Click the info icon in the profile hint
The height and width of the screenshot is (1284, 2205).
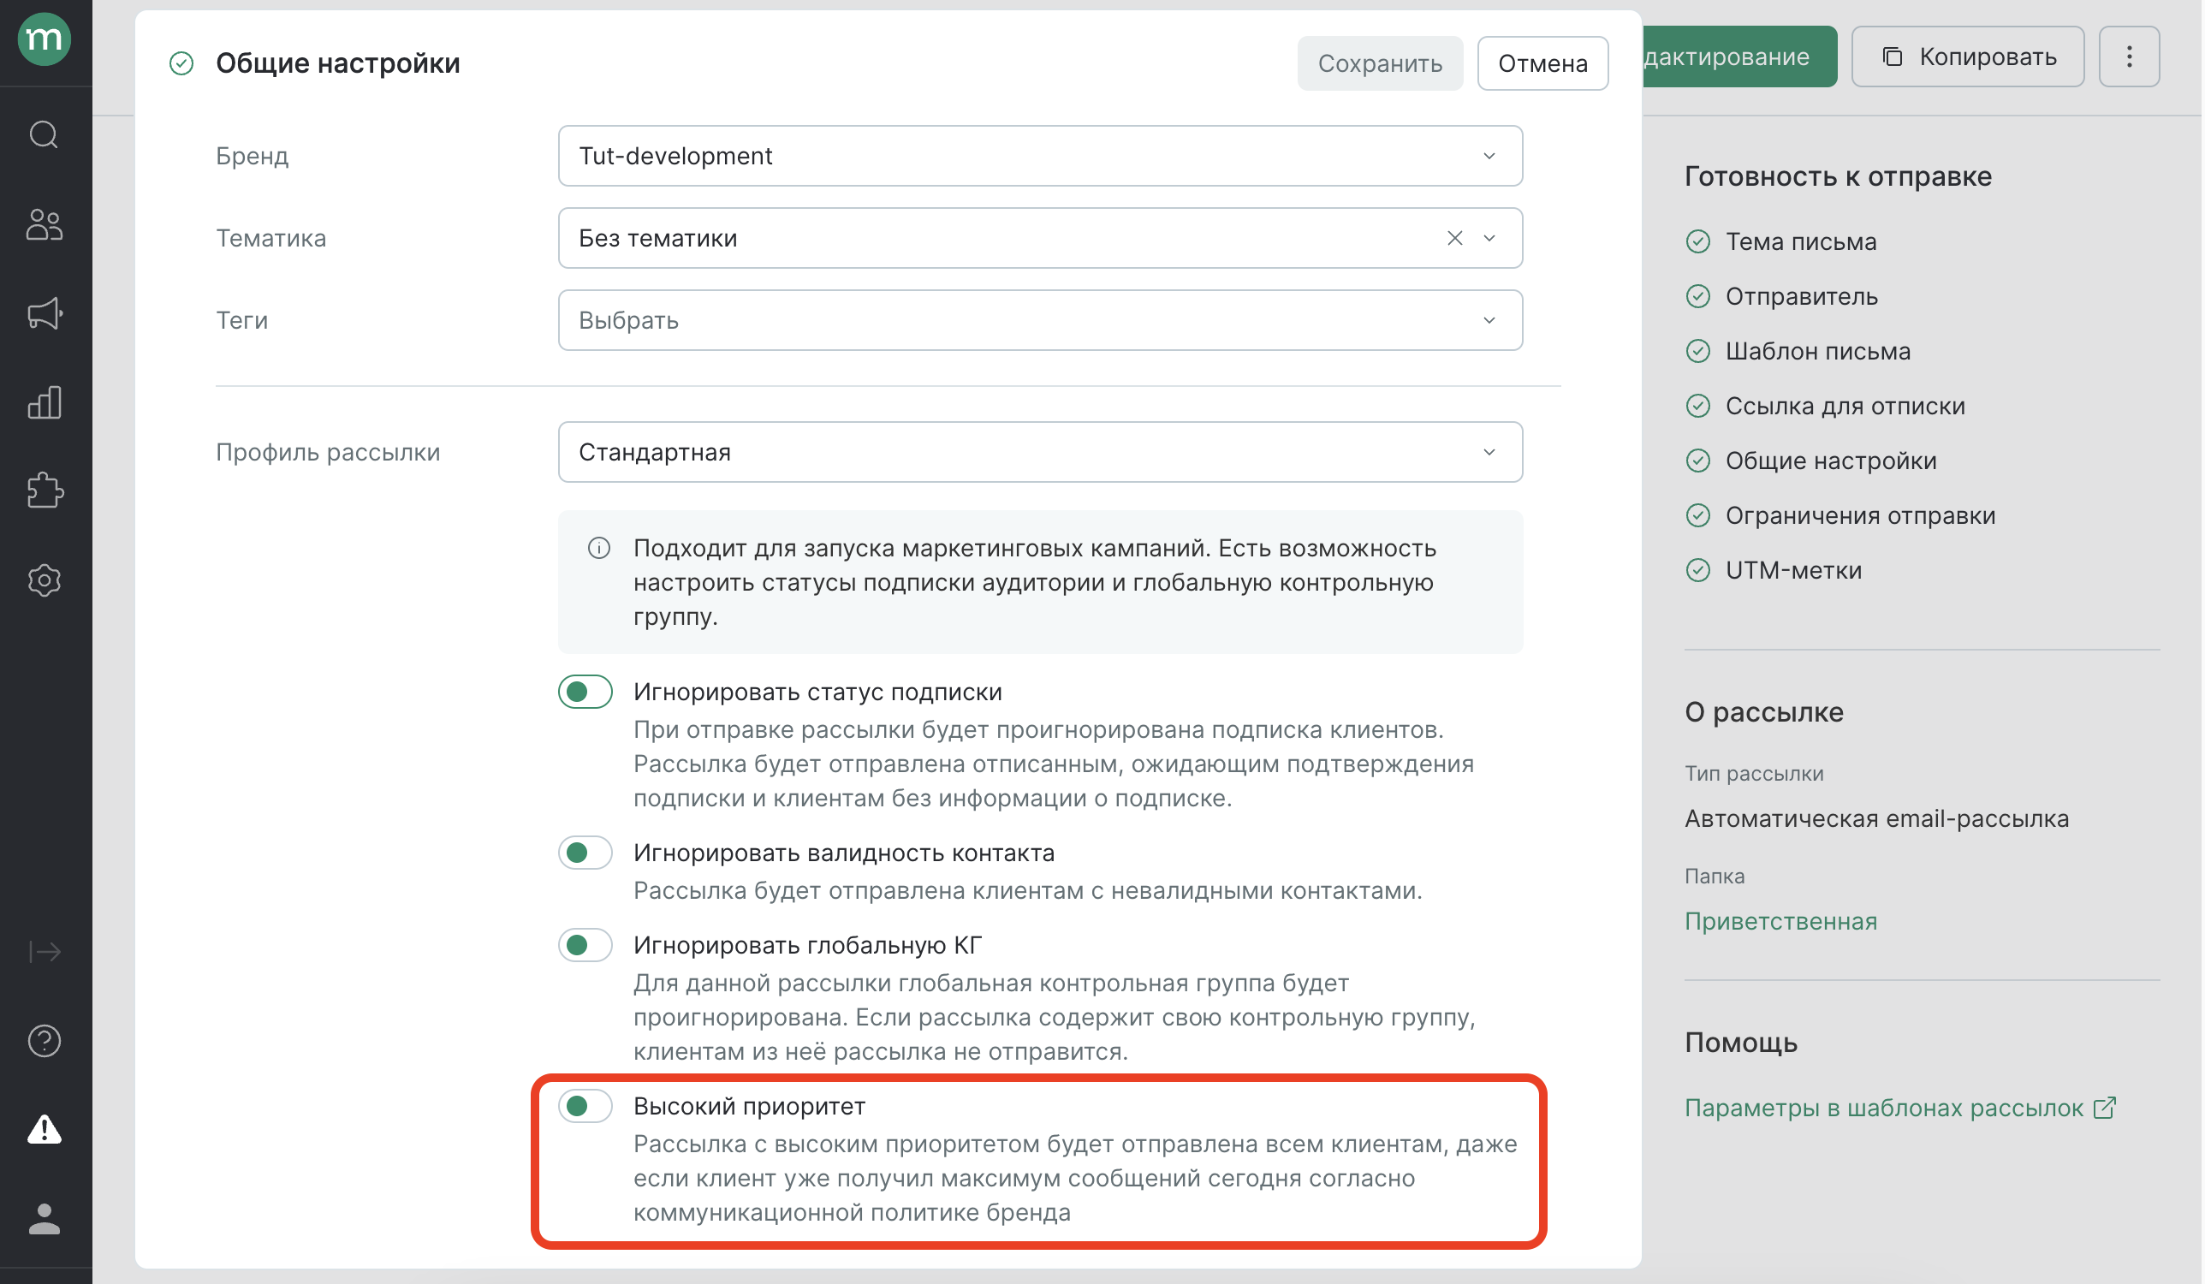599,549
